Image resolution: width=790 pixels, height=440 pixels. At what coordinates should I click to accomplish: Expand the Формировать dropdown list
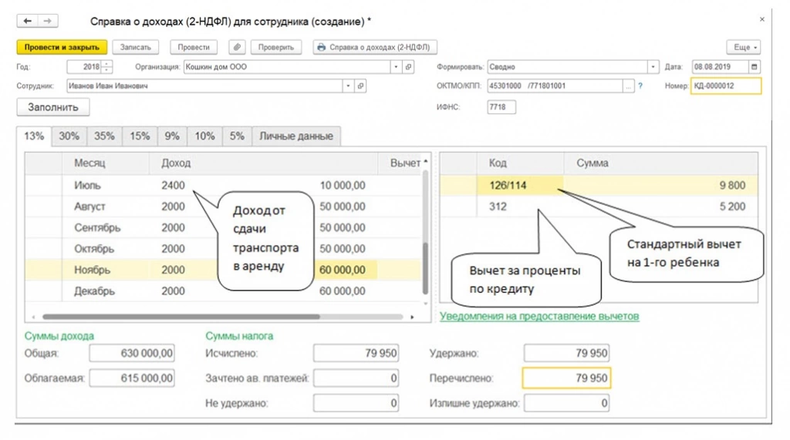click(x=653, y=66)
